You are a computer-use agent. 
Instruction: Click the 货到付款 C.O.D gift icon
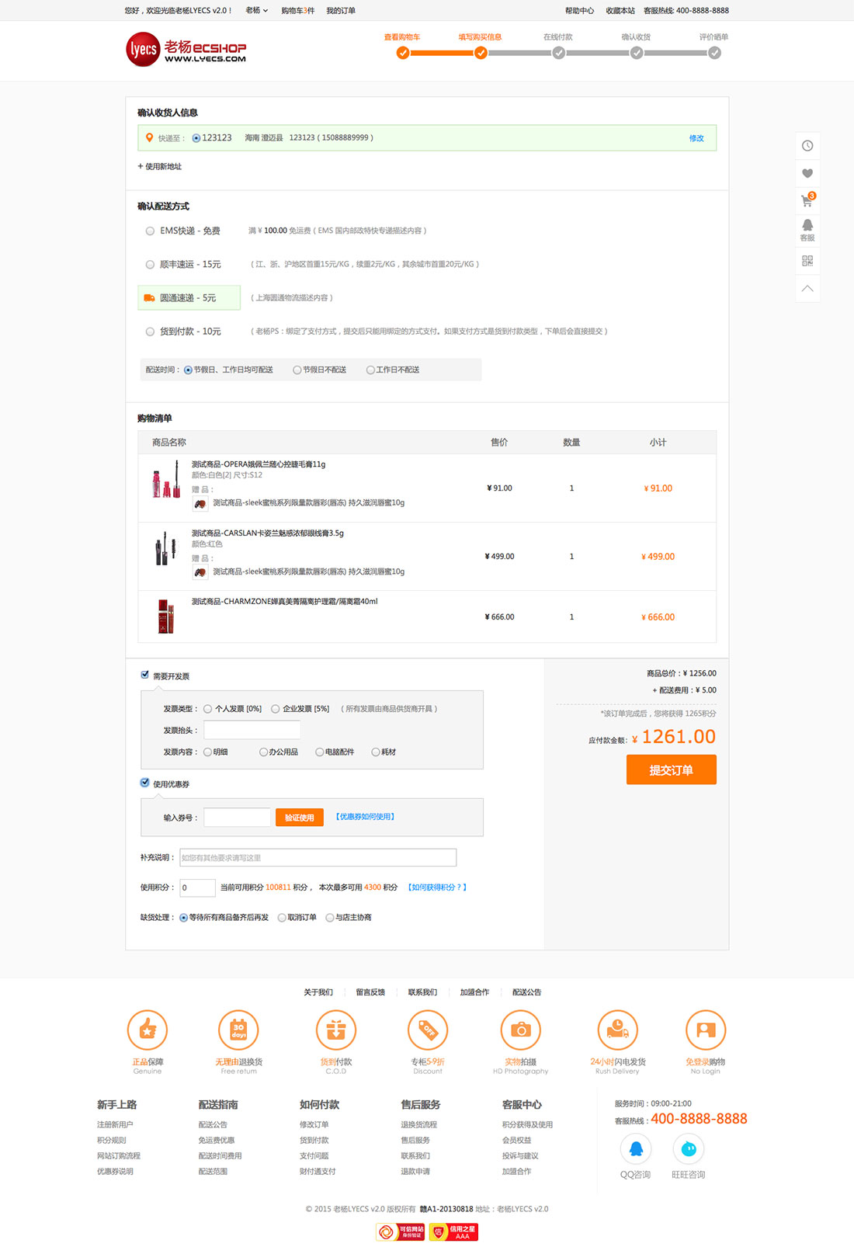coord(336,1030)
